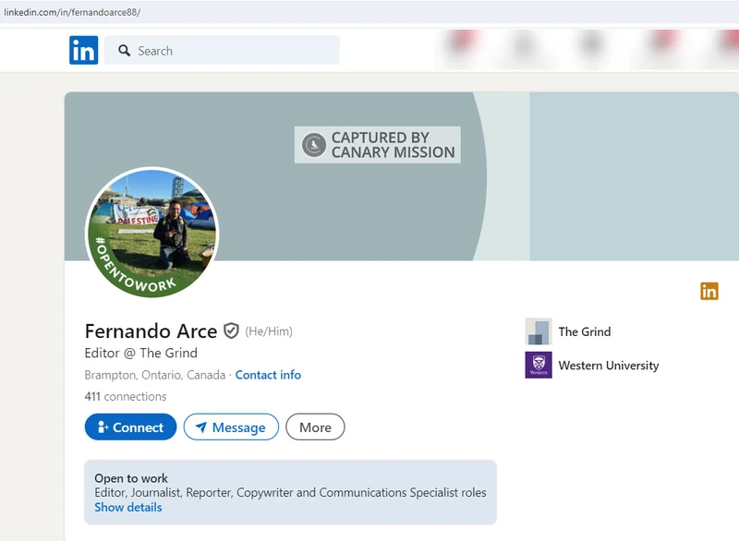Click the Brampton, Ontario, Canada location text
The height and width of the screenshot is (541, 739).
[x=155, y=375]
